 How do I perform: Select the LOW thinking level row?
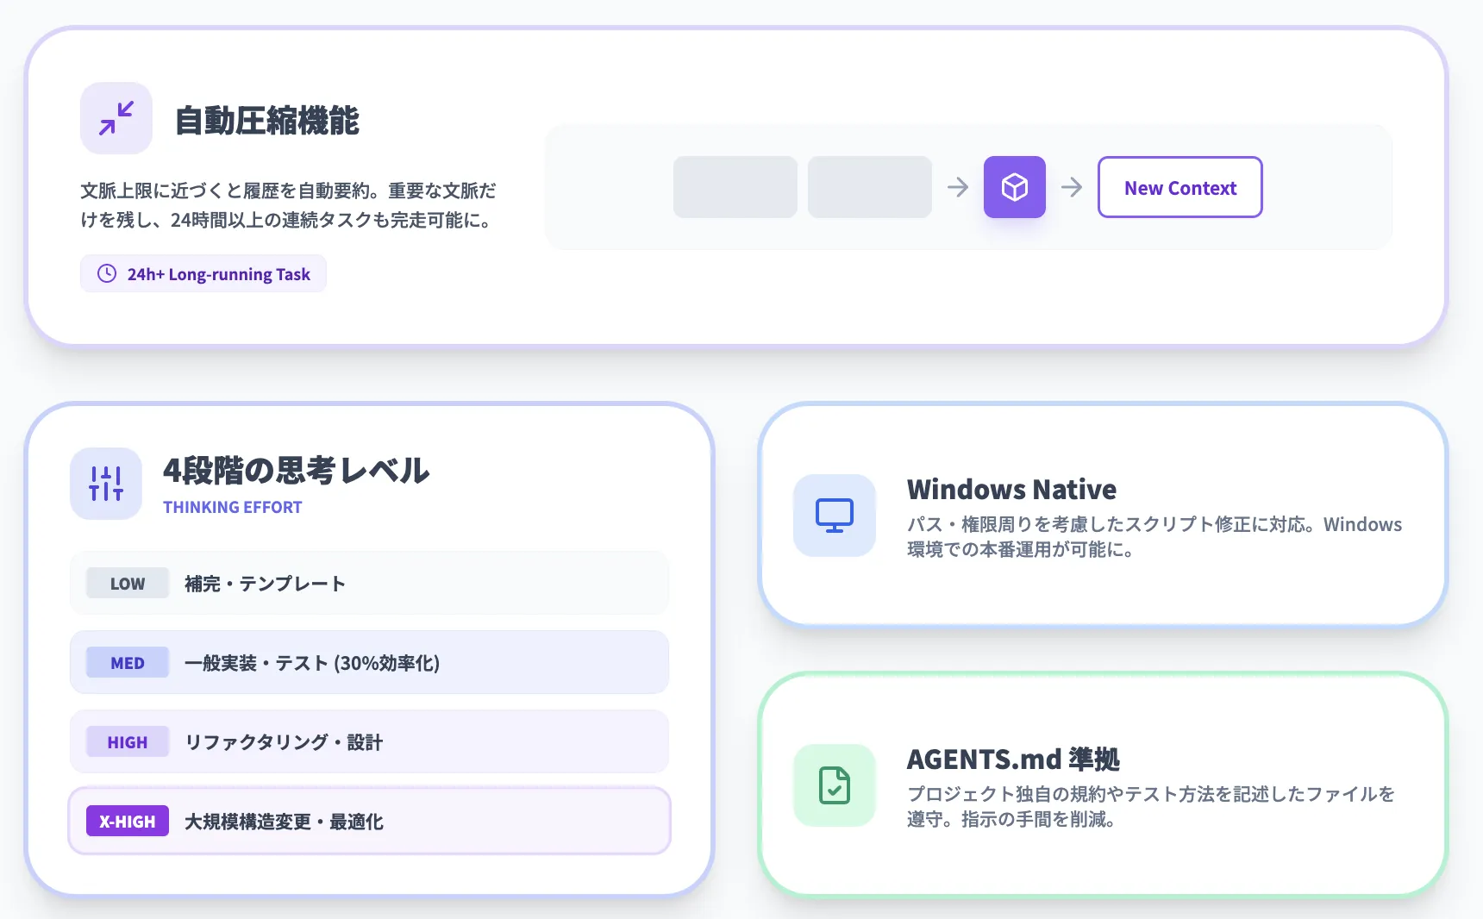(x=369, y=584)
